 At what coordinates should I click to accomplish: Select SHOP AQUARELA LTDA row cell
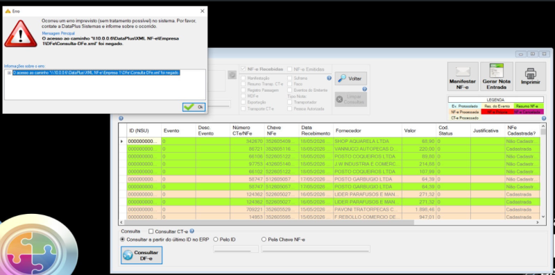[x=368, y=142]
